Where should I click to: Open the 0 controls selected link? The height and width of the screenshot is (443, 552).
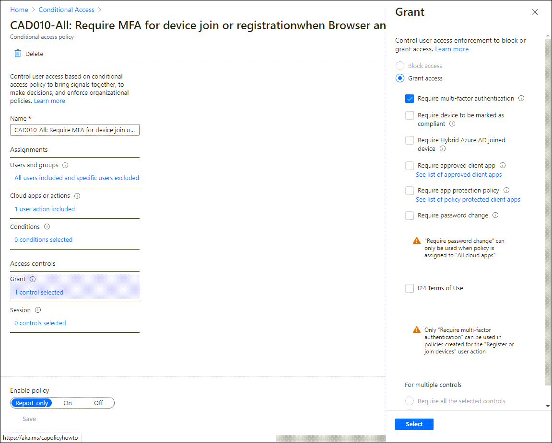[x=40, y=323]
